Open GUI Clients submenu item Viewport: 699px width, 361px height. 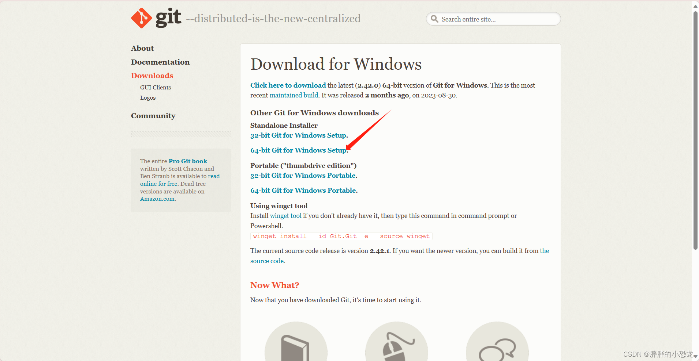[x=156, y=88]
